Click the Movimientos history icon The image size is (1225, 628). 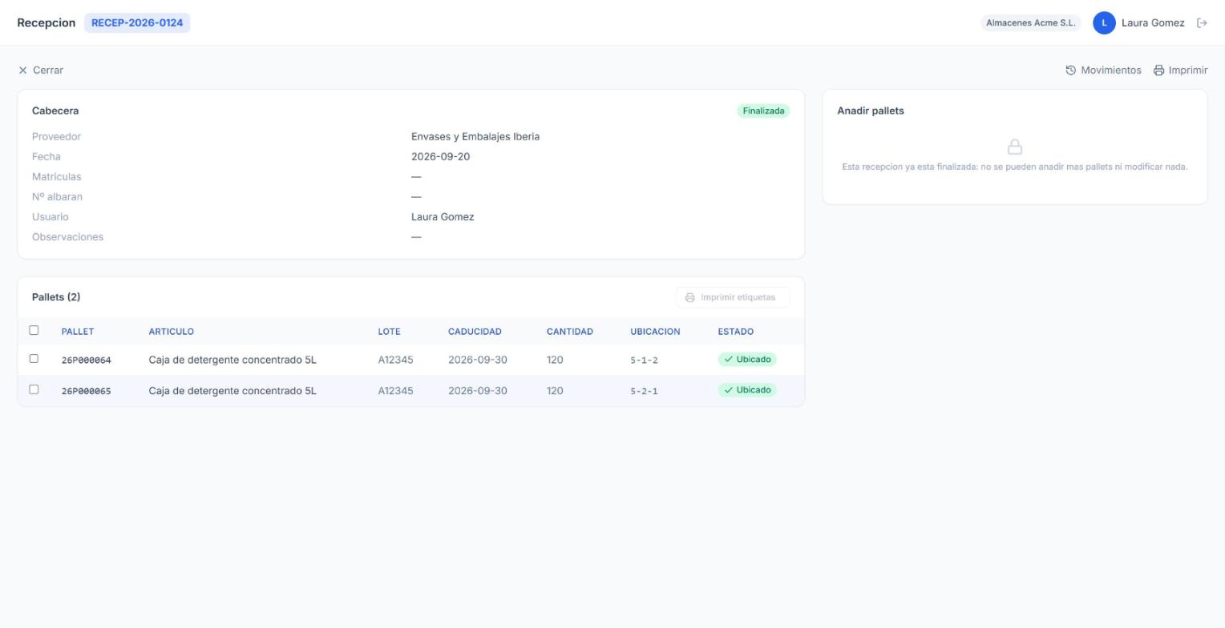click(1070, 70)
